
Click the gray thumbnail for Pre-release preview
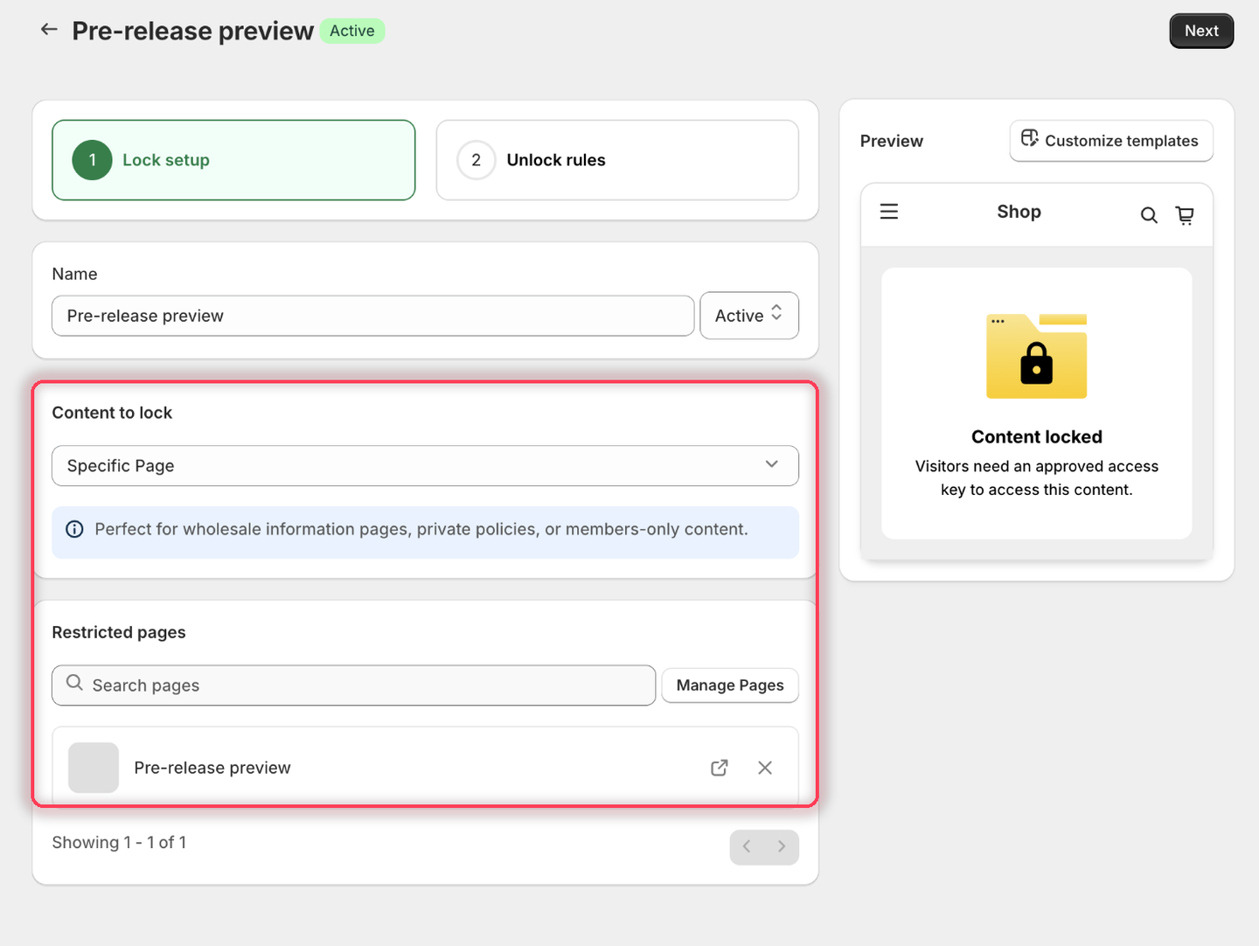[x=94, y=768]
